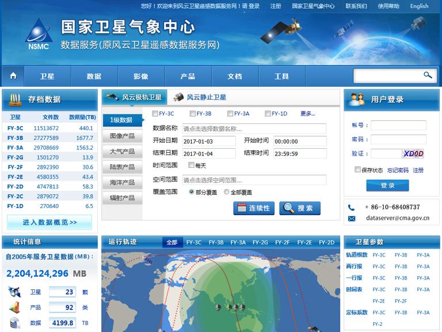Switch to 风云极轨卫星 tab
This screenshot has width=442, height=332.
pyautogui.click(x=135, y=97)
